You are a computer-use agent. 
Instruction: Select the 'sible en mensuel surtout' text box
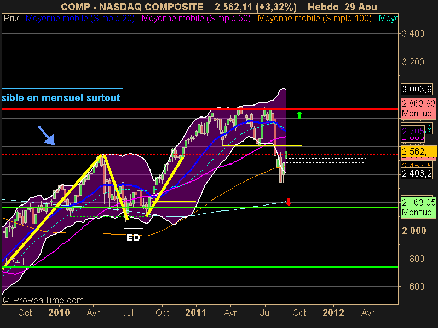click(62, 97)
